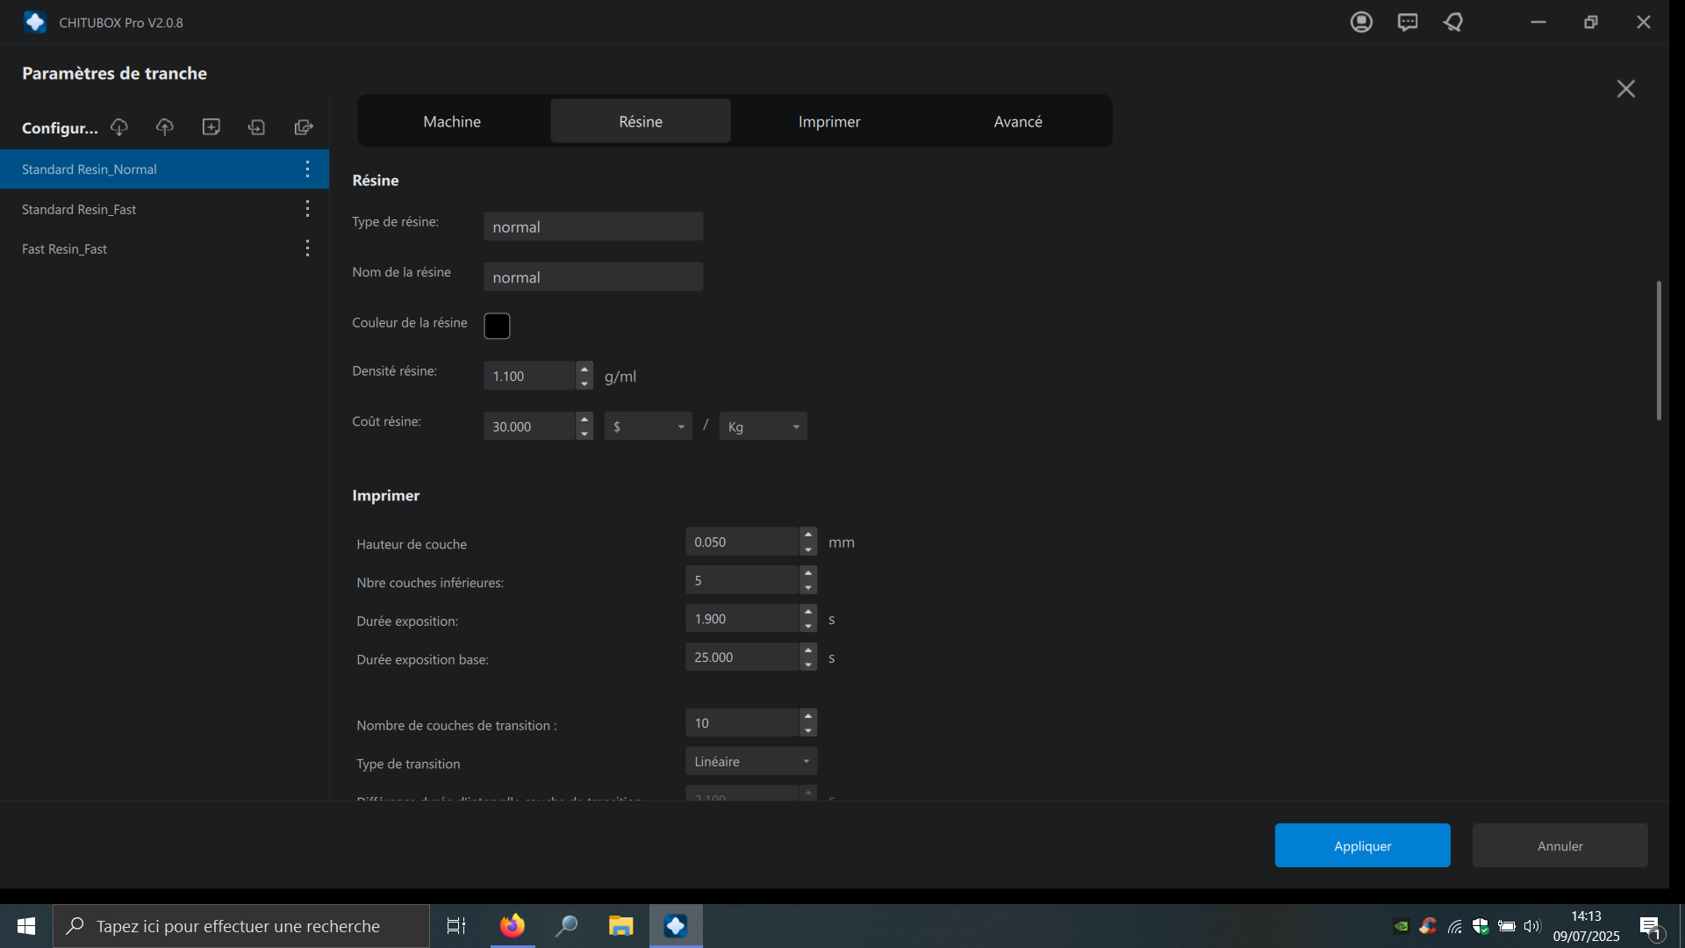Click the Durée exposition value field

(x=742, y=619)
